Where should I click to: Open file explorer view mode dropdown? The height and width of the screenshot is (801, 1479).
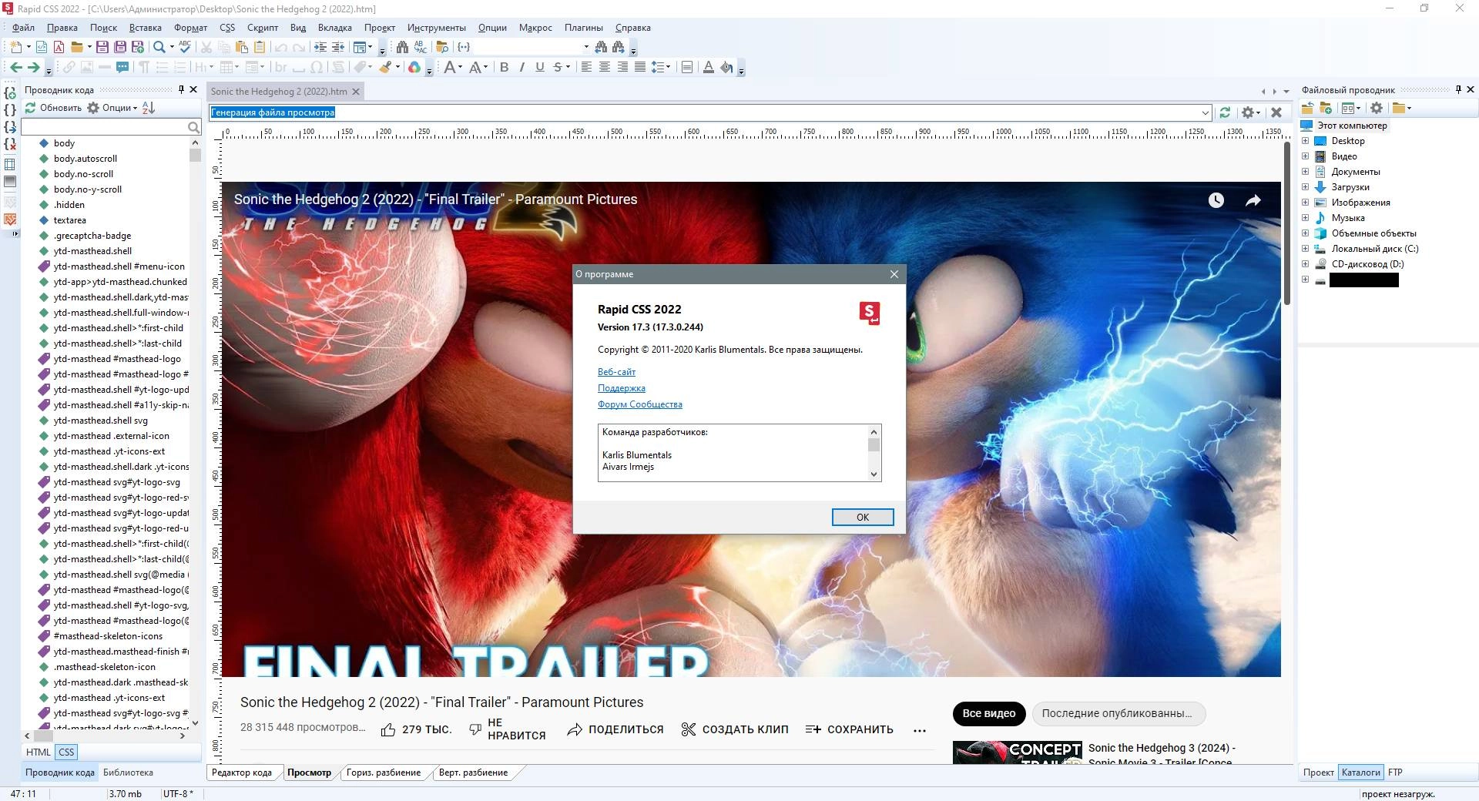[x=1350, y=108]
